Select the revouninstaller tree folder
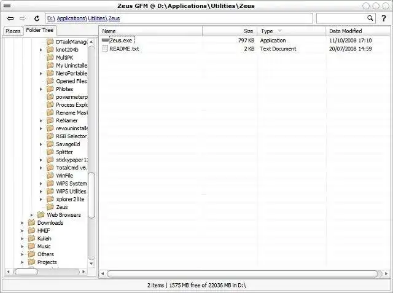Image resolution: width=393 pixels, height=293 pixels. coord(72,128)
